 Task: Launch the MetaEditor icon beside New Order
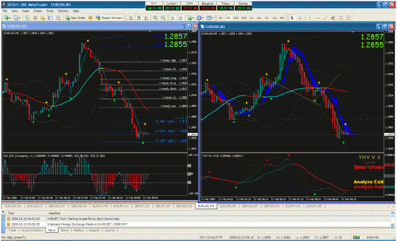tap(90, 18)
